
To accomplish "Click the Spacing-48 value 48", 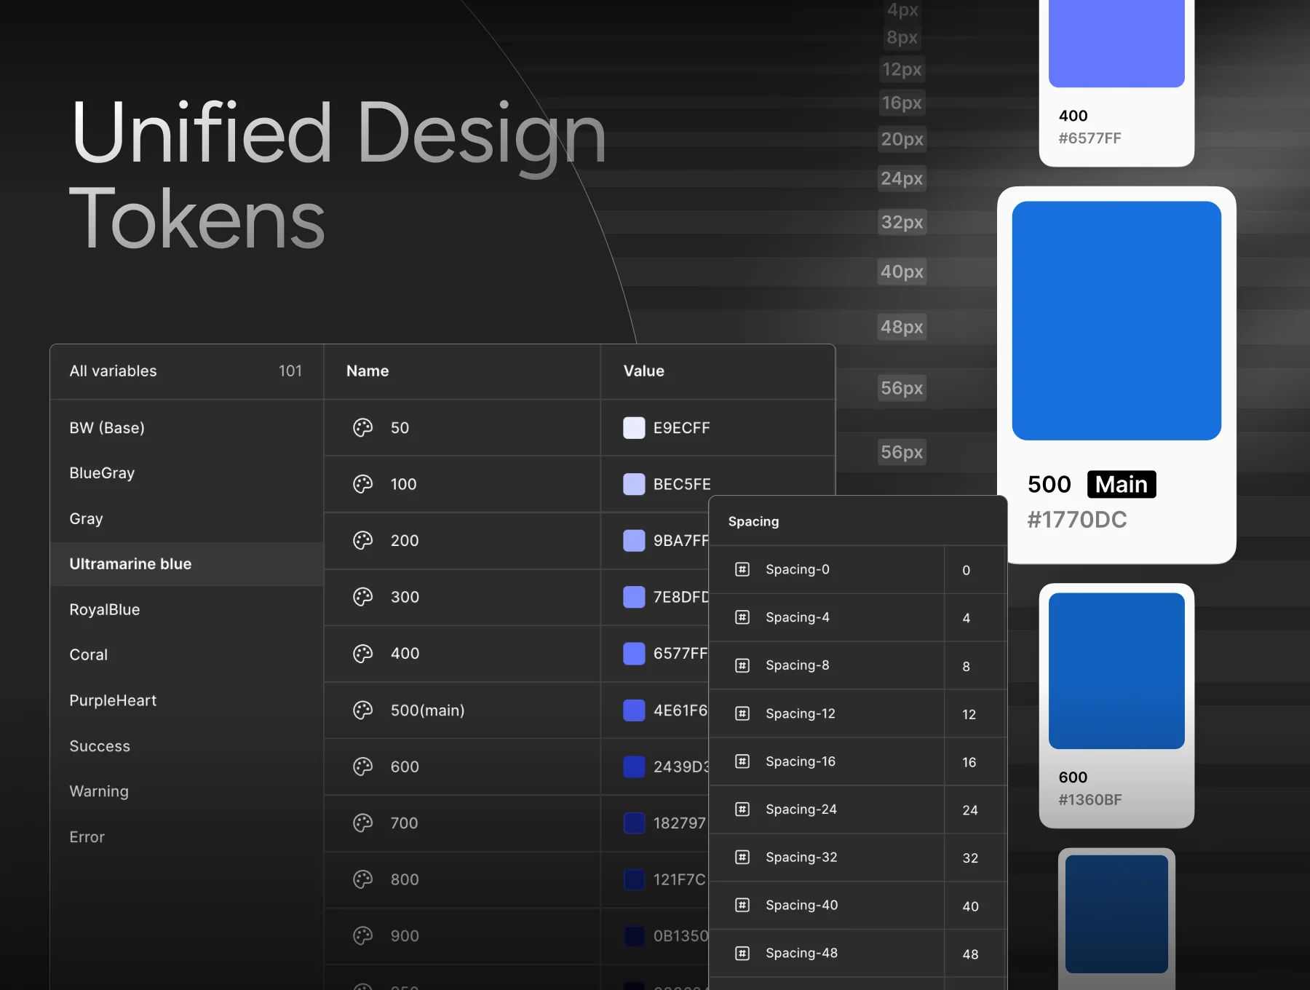I will [970, 954].
